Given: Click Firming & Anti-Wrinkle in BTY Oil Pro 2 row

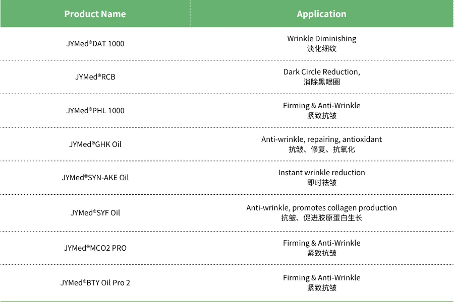Looking at the screenshot, I should pos(322,278).
